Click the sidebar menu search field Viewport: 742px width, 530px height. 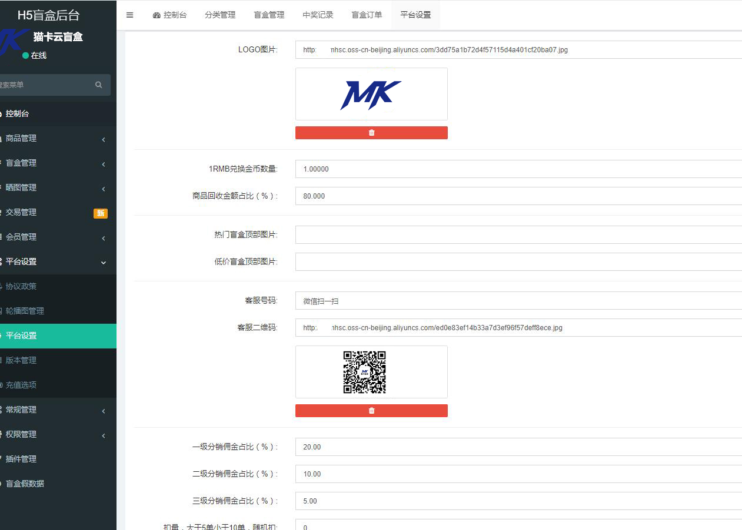(x=44, y=85)
